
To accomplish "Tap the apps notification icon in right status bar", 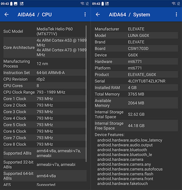I will (x=107, y=4).
